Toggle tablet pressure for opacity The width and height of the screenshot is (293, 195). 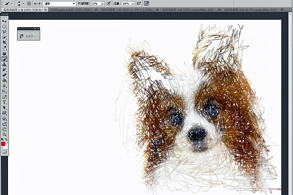coord(108,3)
